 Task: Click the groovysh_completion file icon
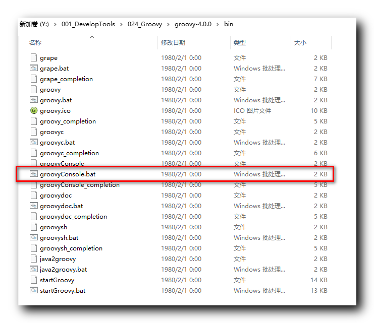click(34, 248)
